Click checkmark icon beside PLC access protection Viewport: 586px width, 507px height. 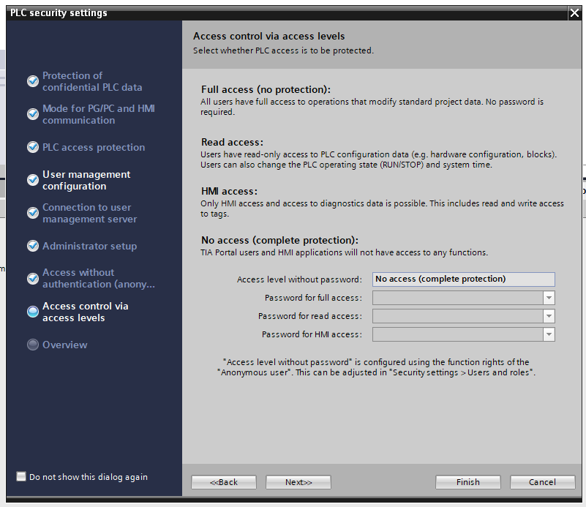pyautogui.click(x=33, y=147)
